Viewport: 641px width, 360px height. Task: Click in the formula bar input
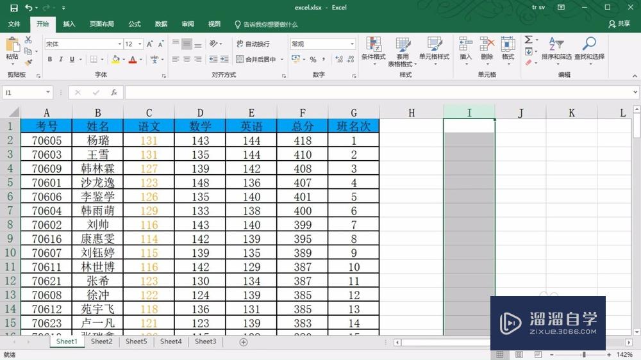(x=378, y=92)
